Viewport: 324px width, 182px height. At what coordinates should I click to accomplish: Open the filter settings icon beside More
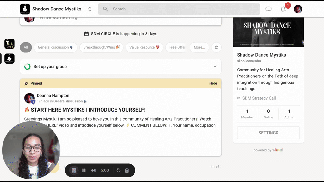click(216, 47)
